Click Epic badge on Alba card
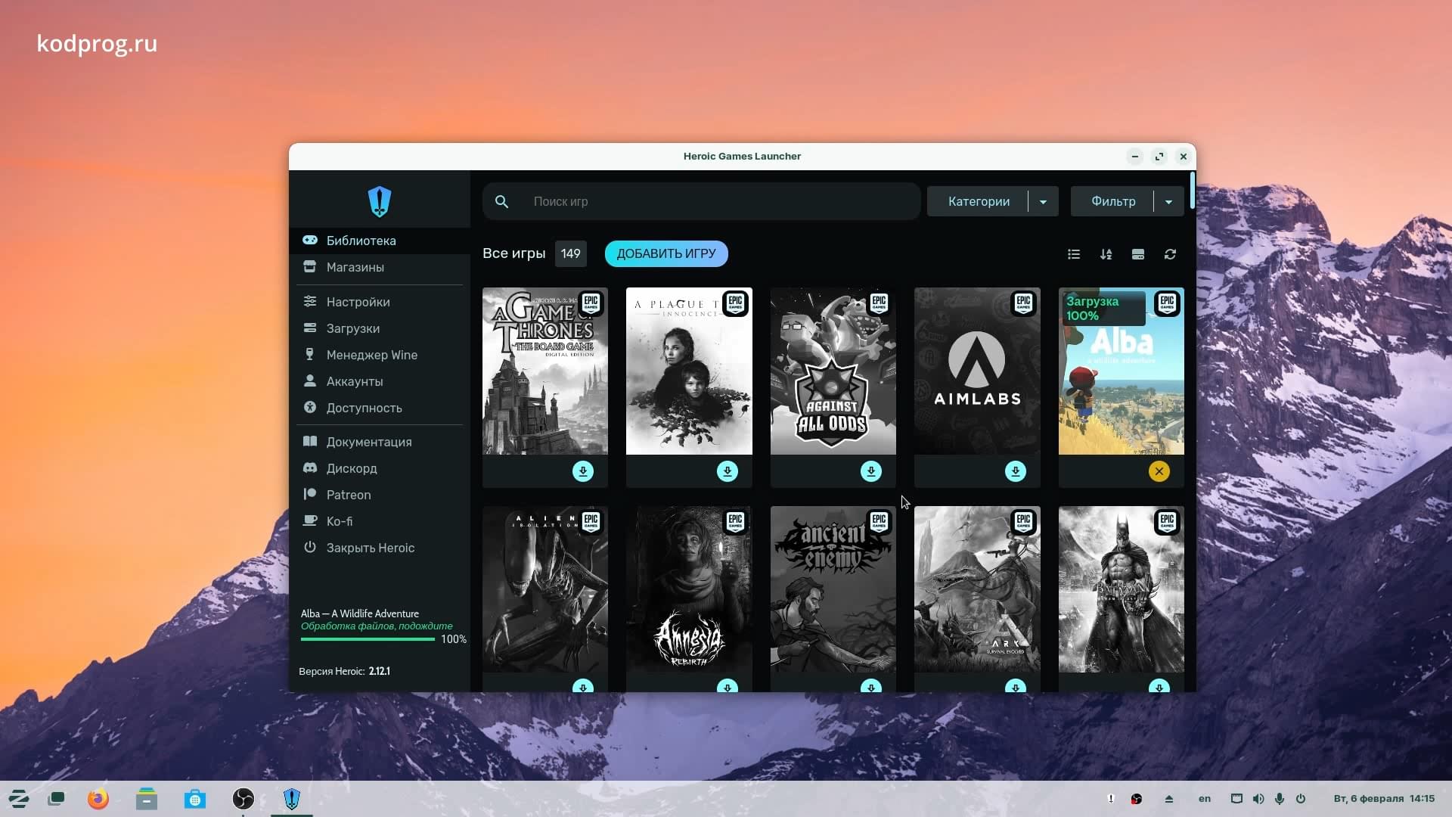The width and height of the screenshot is (1452, 817). (1167, 303)
